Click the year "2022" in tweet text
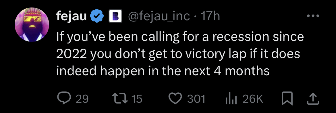The width and height of the screenshot is (336, 113). coord(72,54)
